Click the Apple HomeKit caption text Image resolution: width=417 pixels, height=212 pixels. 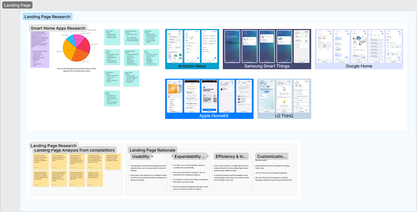pos(209,116)
